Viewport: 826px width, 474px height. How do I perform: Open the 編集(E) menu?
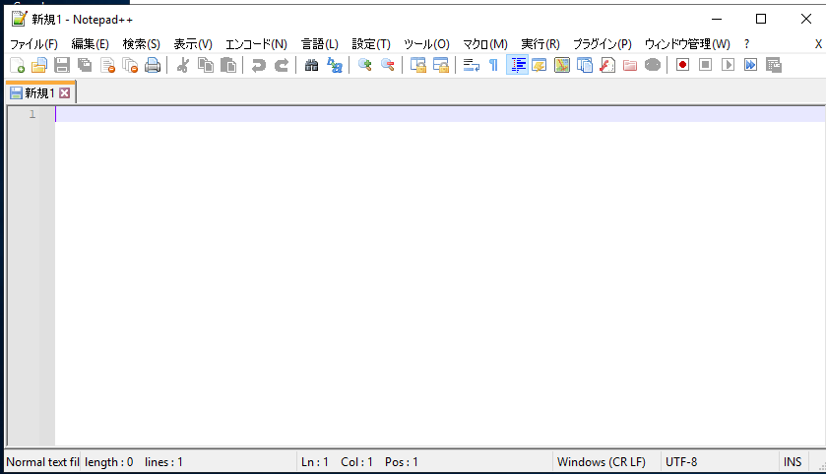[x=90, y=44]
